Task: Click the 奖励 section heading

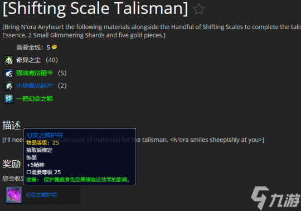Action: tap(12, 164)
